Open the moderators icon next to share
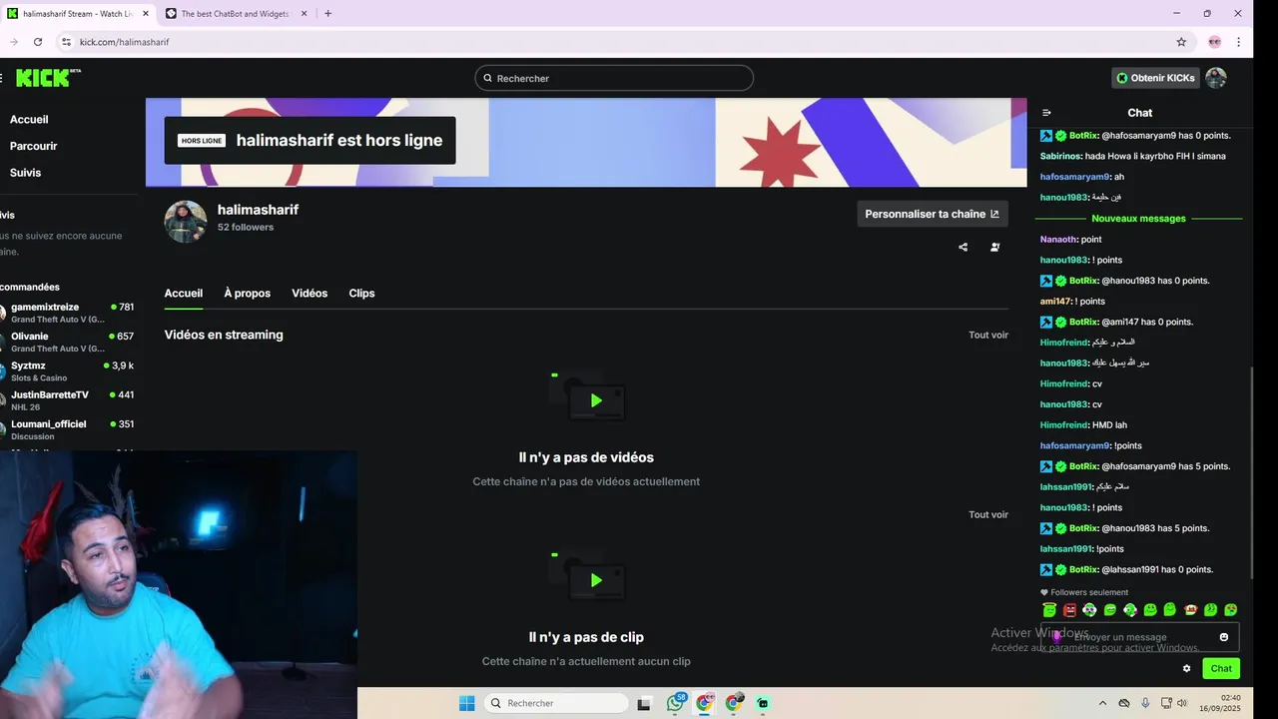 994,247
